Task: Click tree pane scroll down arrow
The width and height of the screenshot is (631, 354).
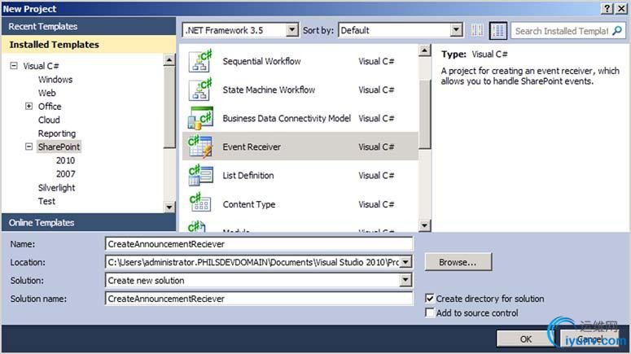Action: pyautogui.click(x=169, y=208)
